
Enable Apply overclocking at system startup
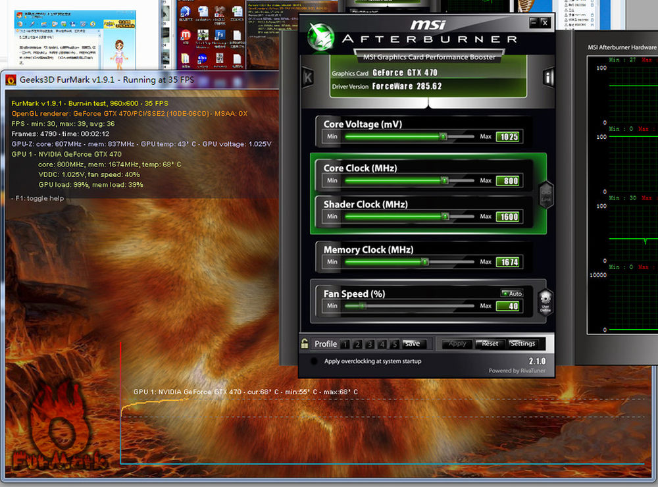click(313, 361)
